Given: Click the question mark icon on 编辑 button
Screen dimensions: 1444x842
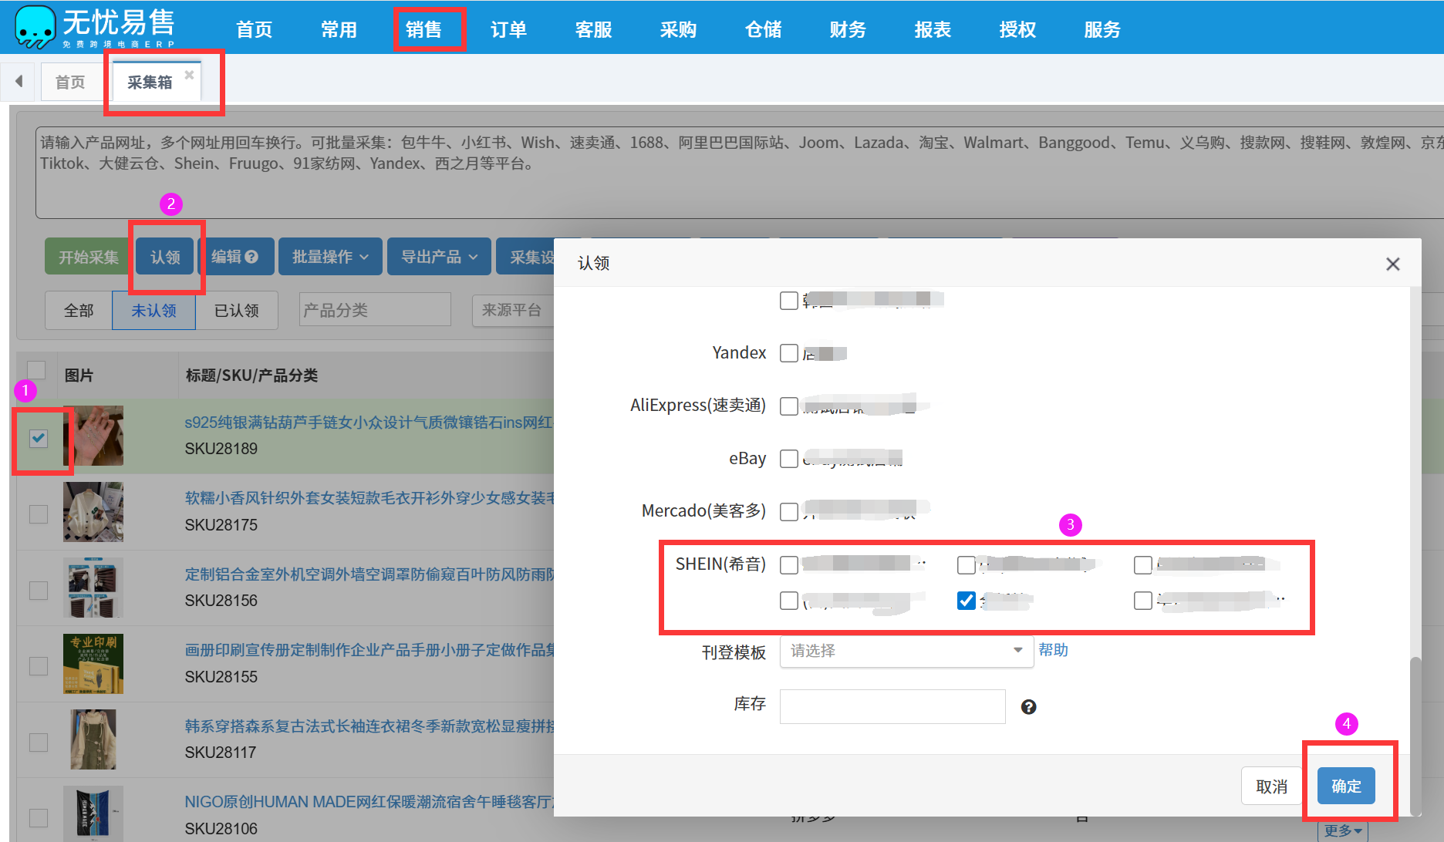Looking at the screenshot, I should [x=251, y=257].
